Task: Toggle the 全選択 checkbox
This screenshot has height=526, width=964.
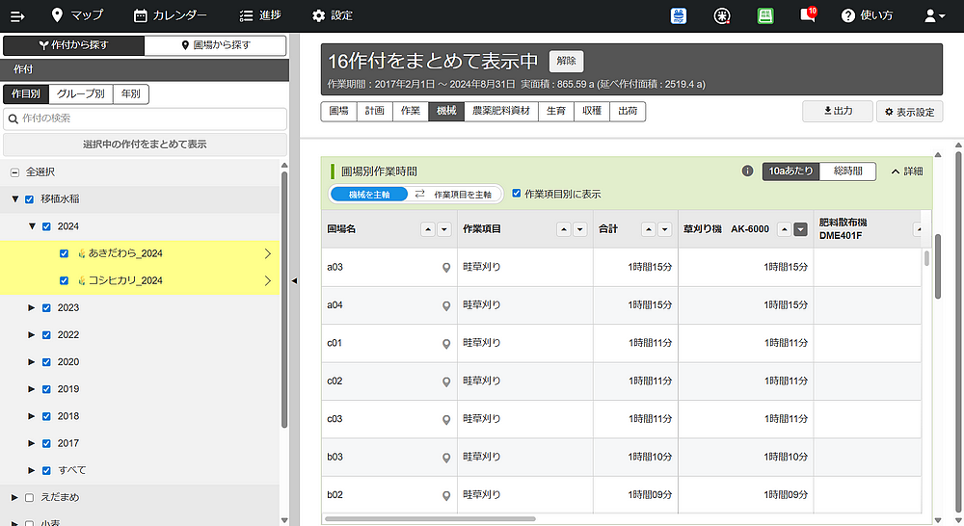Action: click(14, 172)
